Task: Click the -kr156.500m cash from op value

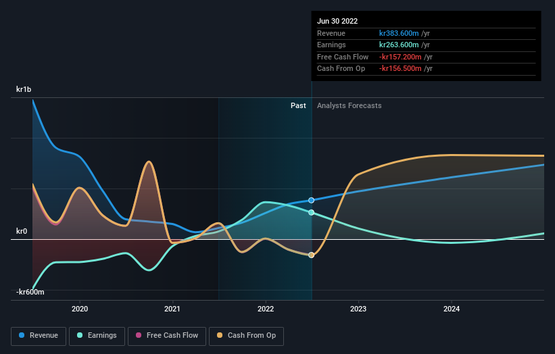Action: (x=400, y=69)
